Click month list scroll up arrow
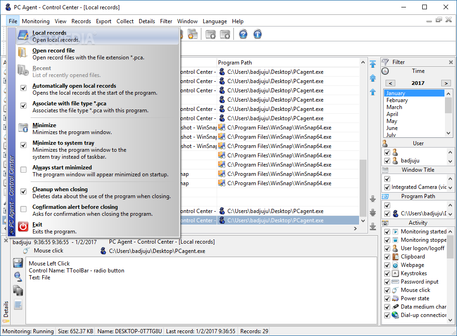 click(x=449, y=94)
